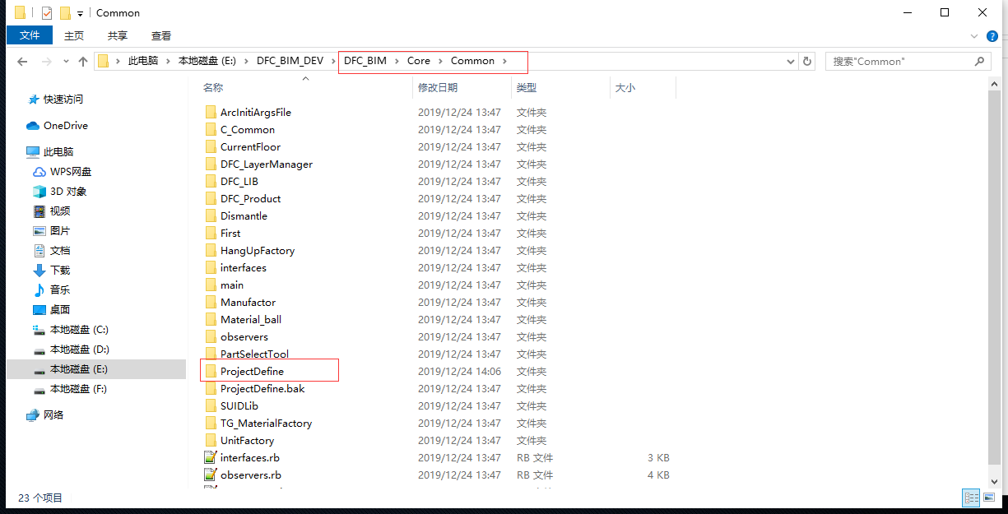Select 本地磁盘 (D:) in navigation pane
Screen dimensions: 1008x514
[x=79, y=350]
